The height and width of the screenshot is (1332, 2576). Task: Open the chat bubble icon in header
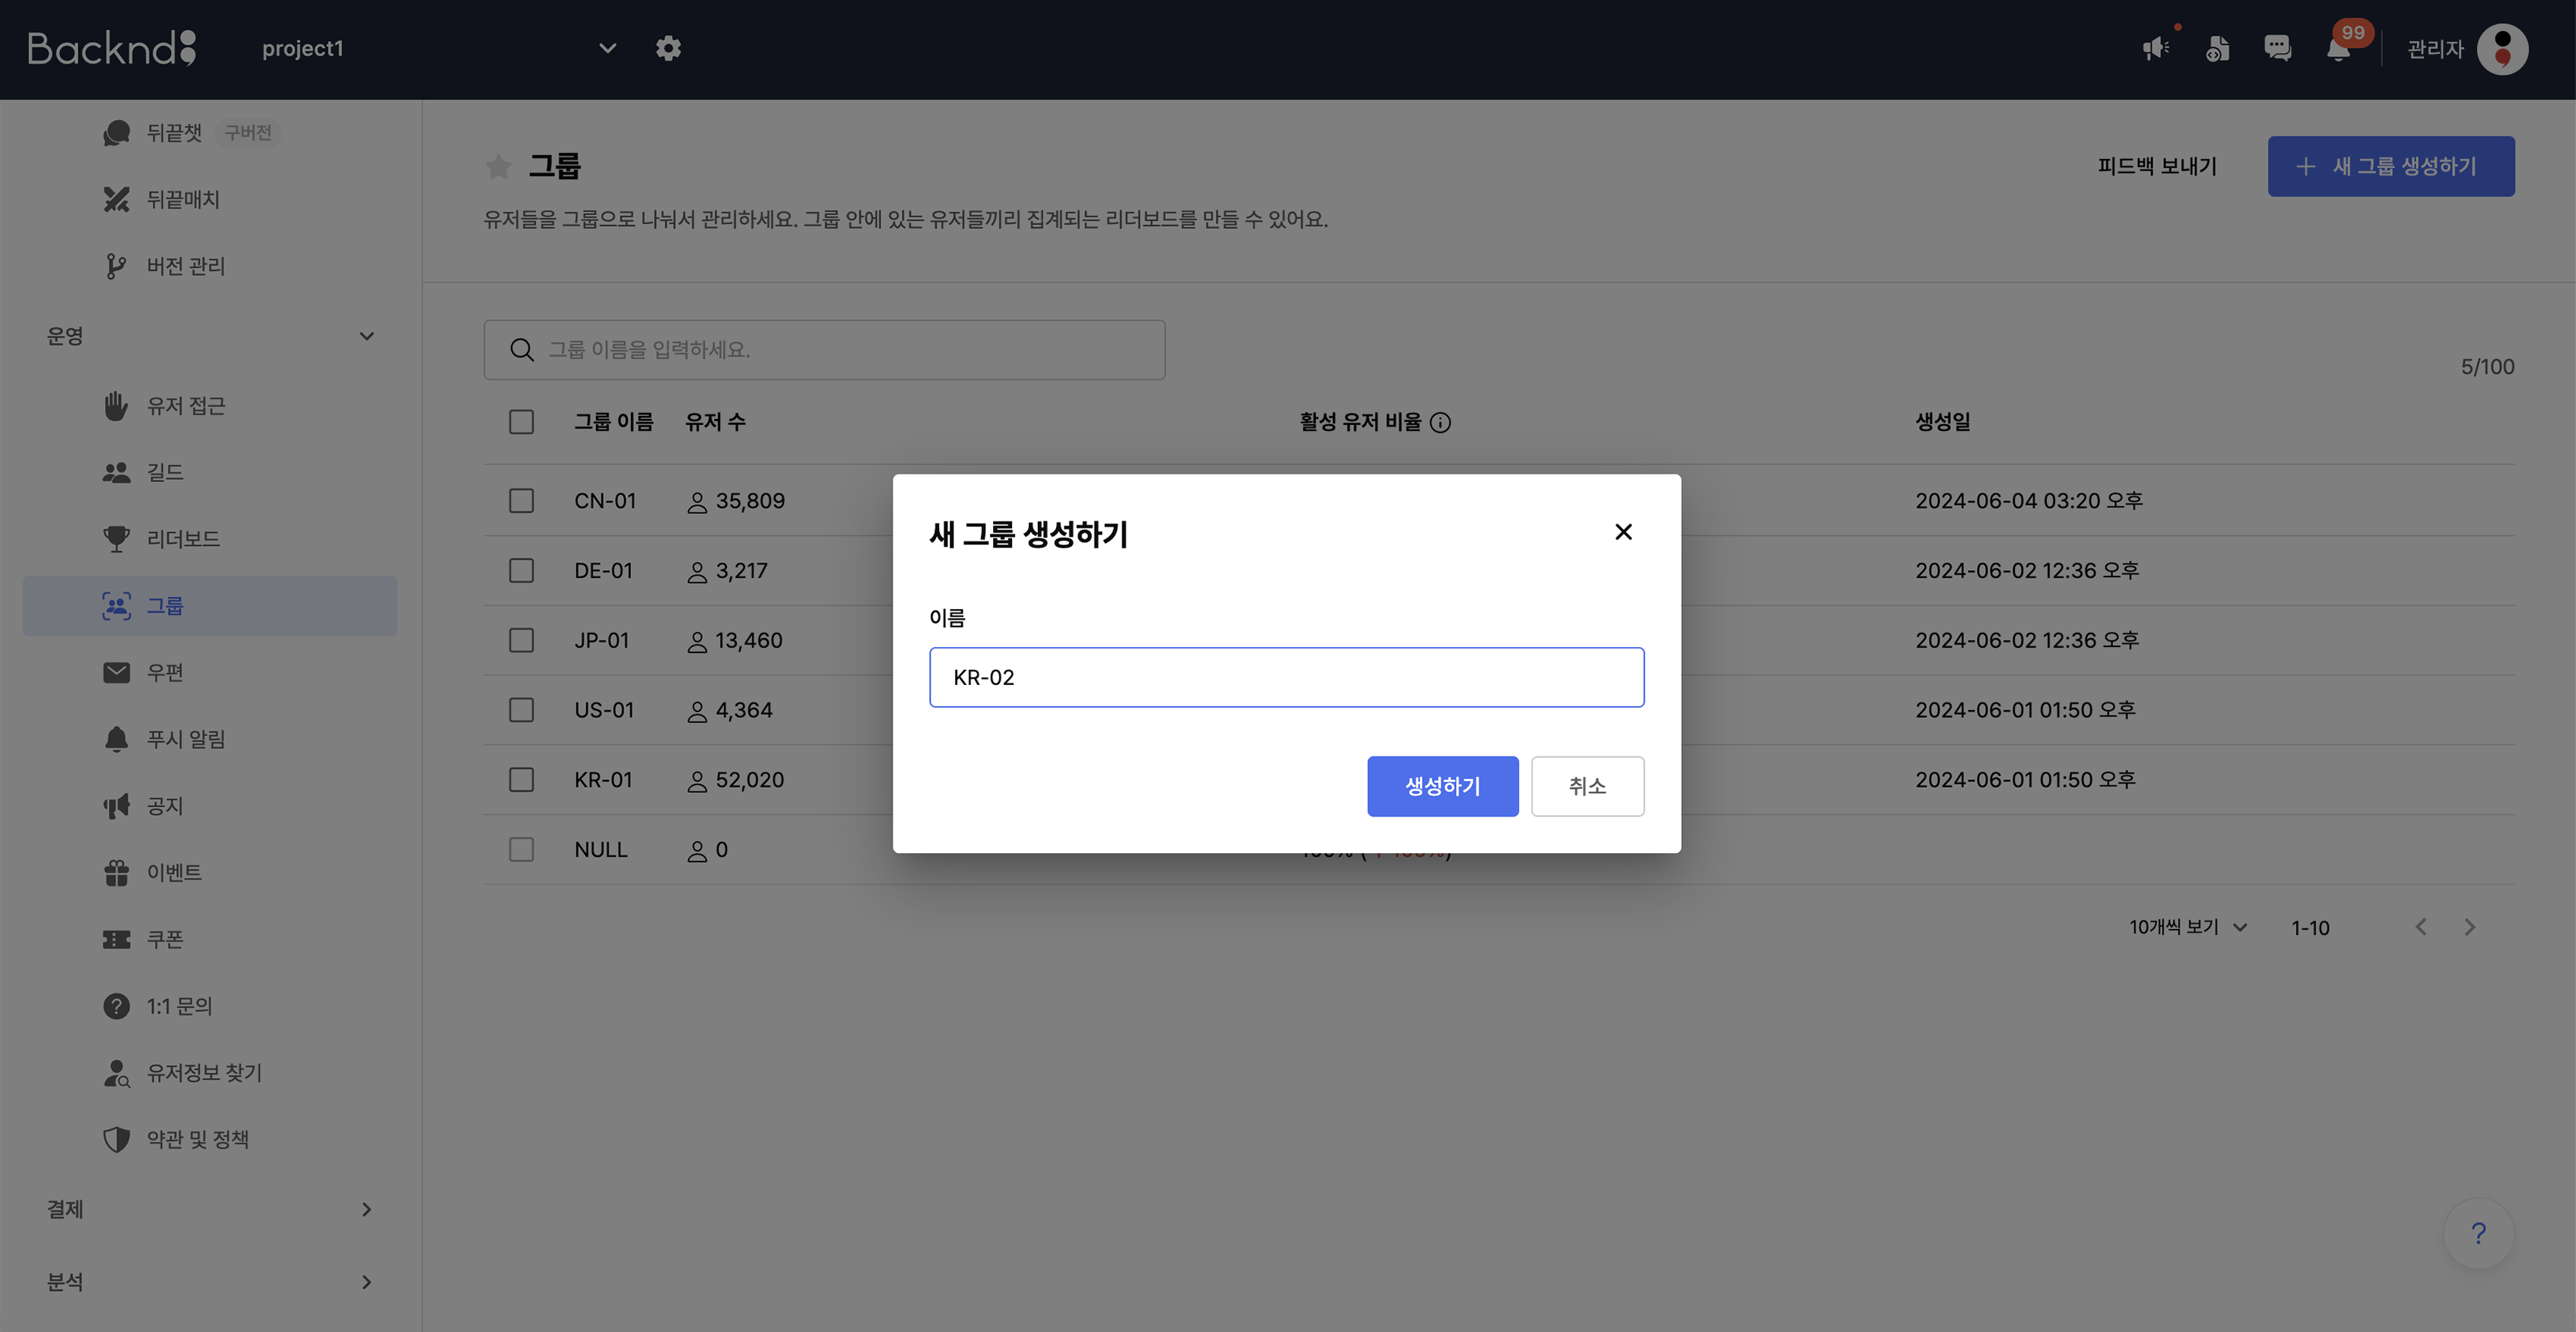(x=2277, y=48)
